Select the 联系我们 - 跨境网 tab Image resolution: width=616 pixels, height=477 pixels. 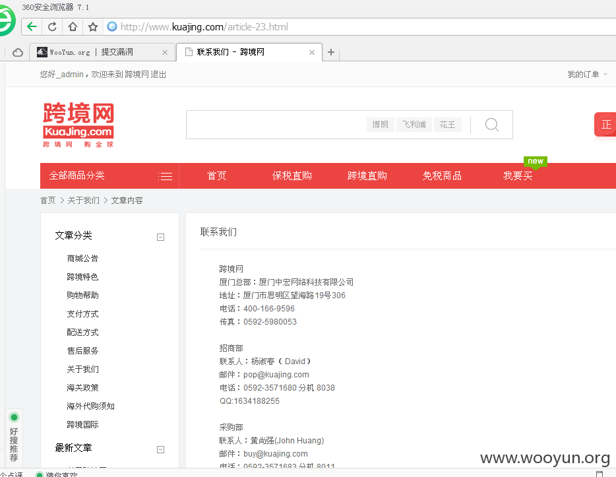pos(249,52)
